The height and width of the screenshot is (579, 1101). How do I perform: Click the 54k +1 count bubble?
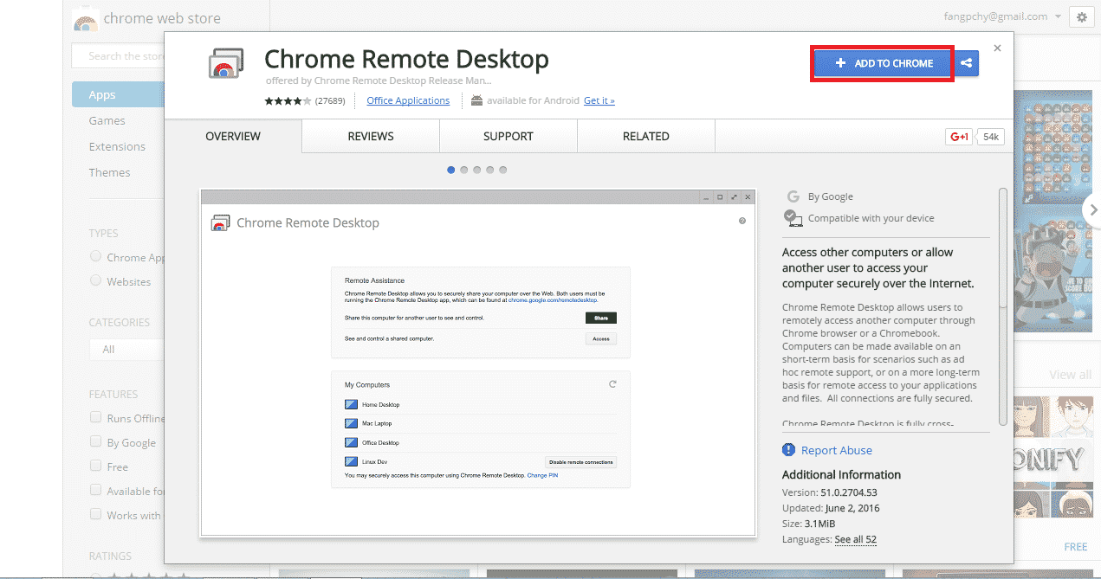[x=990, y=137]
